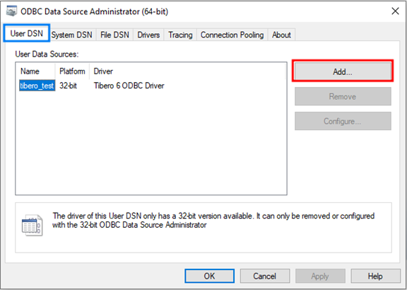Viewport: 407px width, 290px height.
Task: Click the Cancel button
Action: (265, 276)
